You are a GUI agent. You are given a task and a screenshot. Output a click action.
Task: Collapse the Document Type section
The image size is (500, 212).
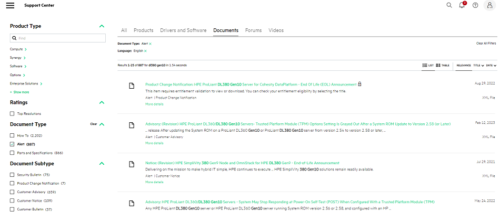coord(102,124)
